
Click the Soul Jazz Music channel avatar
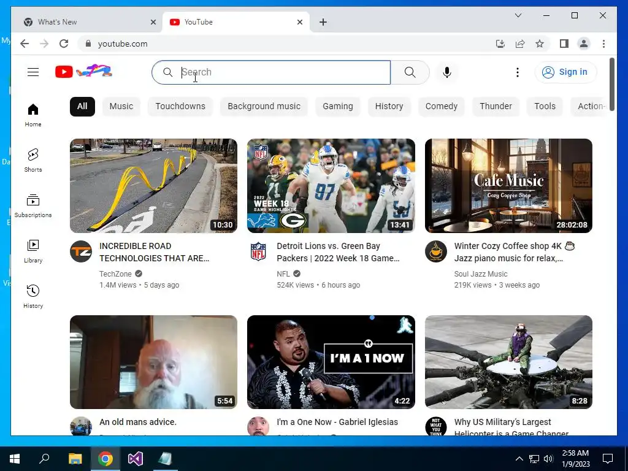[x=436, y=251]
